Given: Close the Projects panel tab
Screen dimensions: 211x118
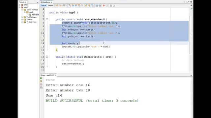Looking at the screenshot, I should coord(26,2).
